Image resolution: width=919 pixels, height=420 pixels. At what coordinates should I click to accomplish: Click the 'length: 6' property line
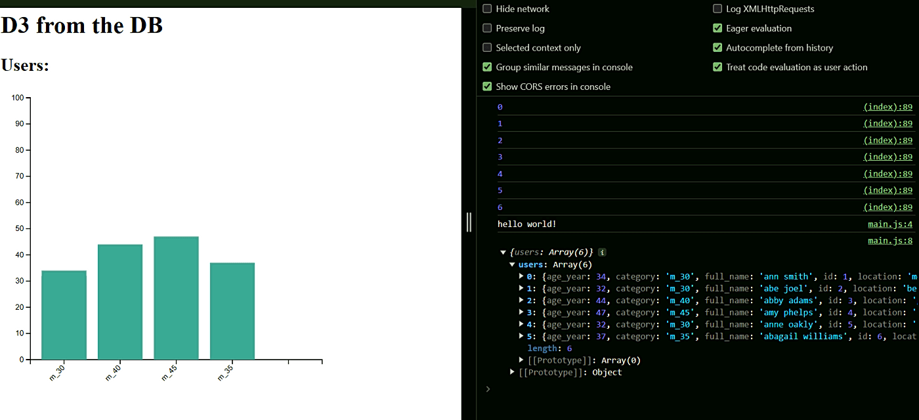coord(549,348)
